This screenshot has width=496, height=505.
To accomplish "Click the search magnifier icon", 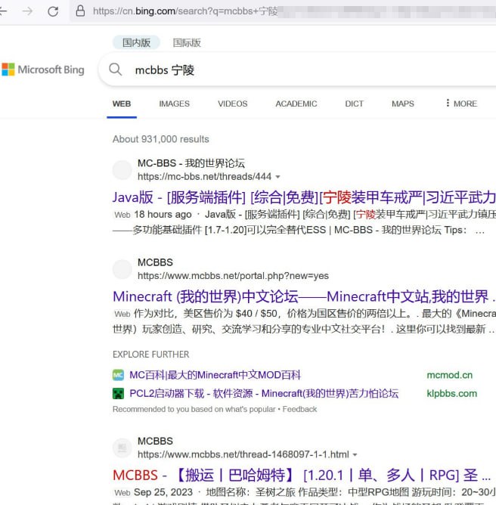I will click(x=115, y=70).
